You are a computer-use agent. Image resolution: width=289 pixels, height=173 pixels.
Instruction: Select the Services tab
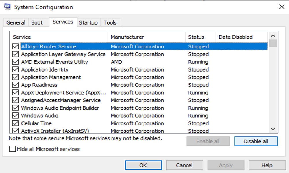[x=63, y=22]
